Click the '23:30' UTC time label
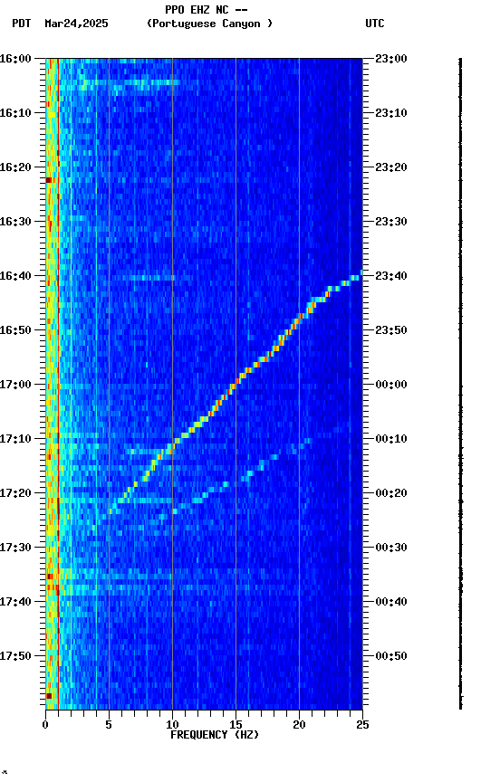This screenshot has height=782, width=500. [391, 222]
